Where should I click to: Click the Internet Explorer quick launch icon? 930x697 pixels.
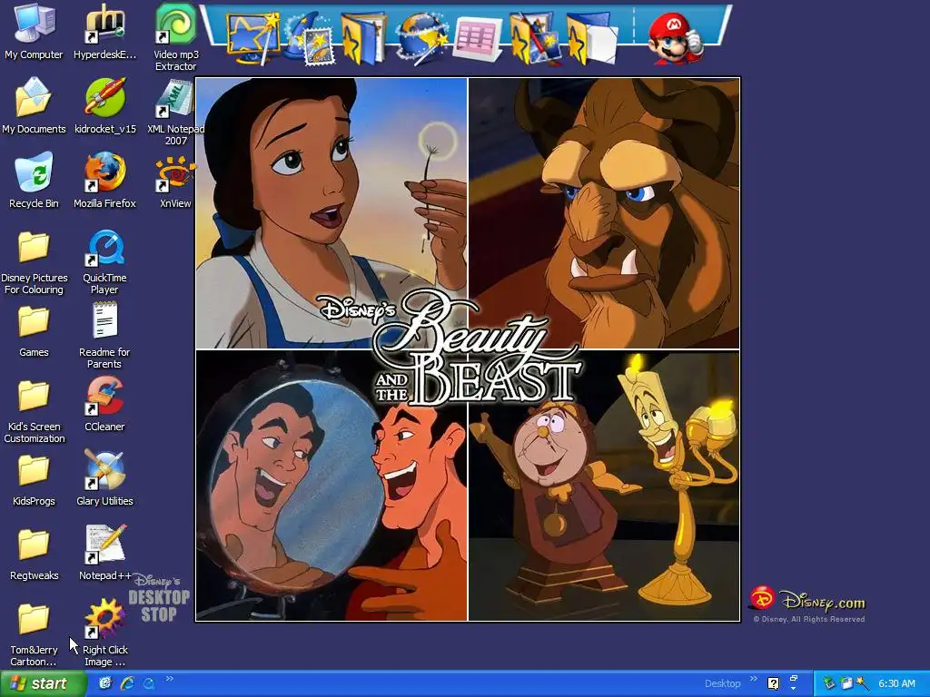point(127,683)
